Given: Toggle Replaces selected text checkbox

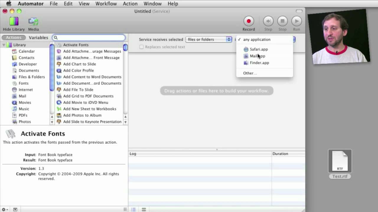Looking at the screenshot, I should (x=141, y=47).
